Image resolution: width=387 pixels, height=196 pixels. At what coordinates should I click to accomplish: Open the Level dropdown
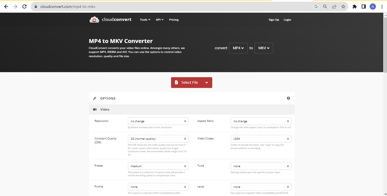(261, 187)
